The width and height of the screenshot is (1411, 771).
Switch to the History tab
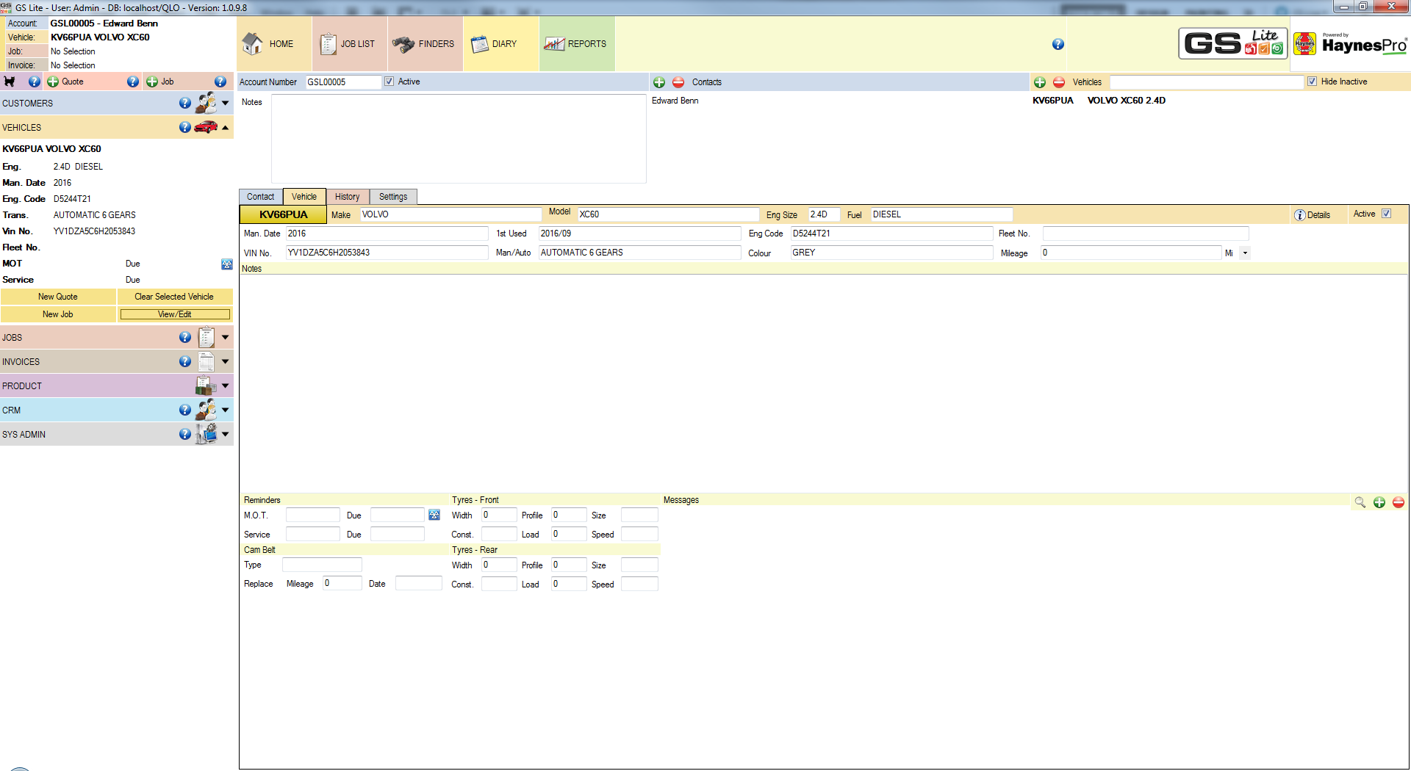(348, 197)
